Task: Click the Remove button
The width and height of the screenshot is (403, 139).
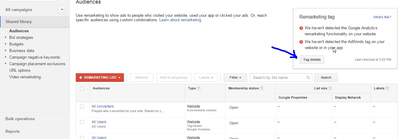Action: coord(142,77)
